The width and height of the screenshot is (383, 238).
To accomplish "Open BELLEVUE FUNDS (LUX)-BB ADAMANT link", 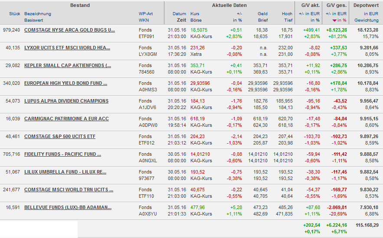I will click(x=68, y=207).
